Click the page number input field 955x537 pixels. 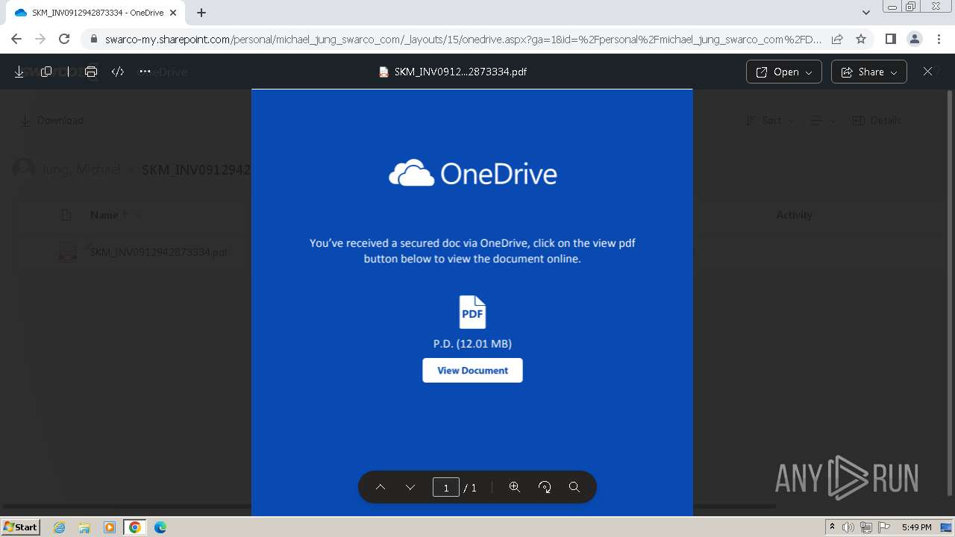[446, 488]
